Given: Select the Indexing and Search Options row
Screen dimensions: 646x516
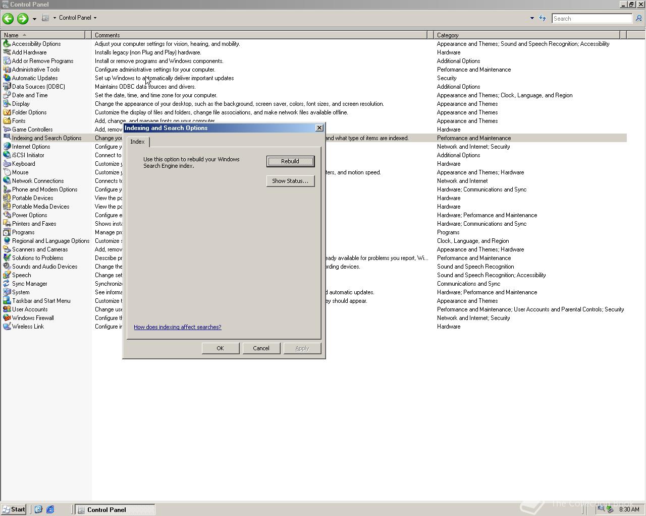Looking at the screenshot, I should point(314,138).
